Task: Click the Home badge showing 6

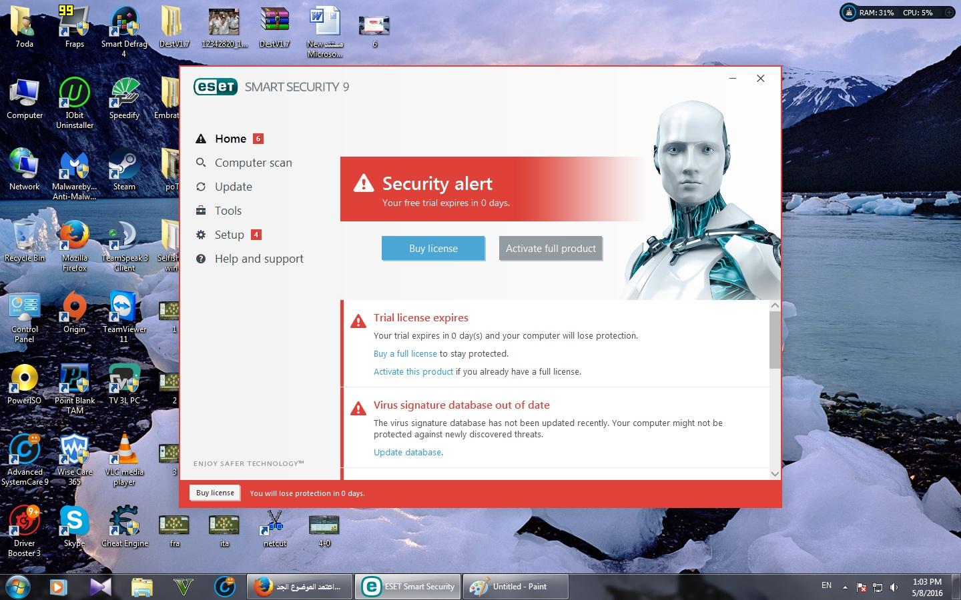Action: point(258,139)
